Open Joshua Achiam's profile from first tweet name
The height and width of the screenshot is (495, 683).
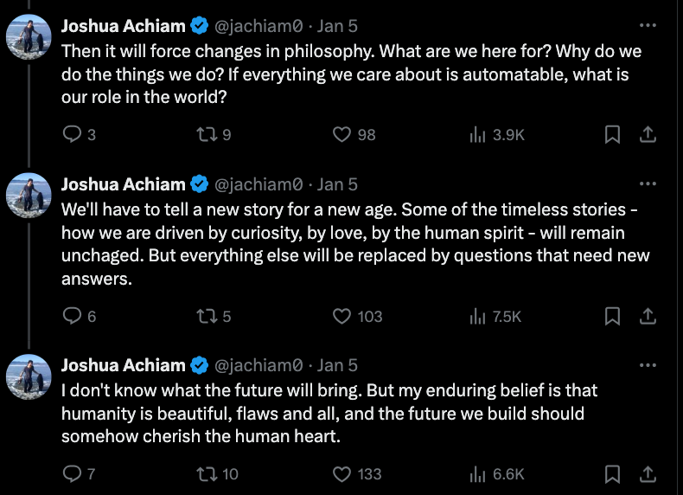(124, 26)
